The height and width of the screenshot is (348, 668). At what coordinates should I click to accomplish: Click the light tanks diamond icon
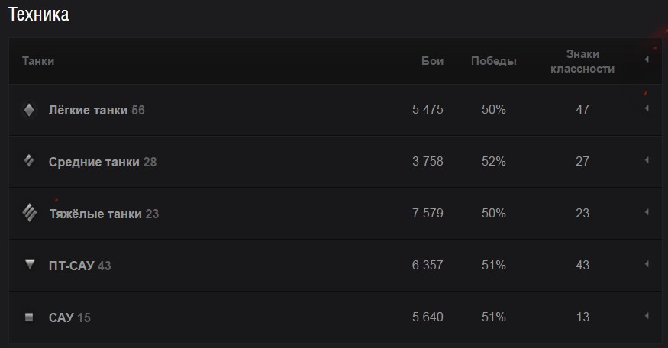[29, 110]
